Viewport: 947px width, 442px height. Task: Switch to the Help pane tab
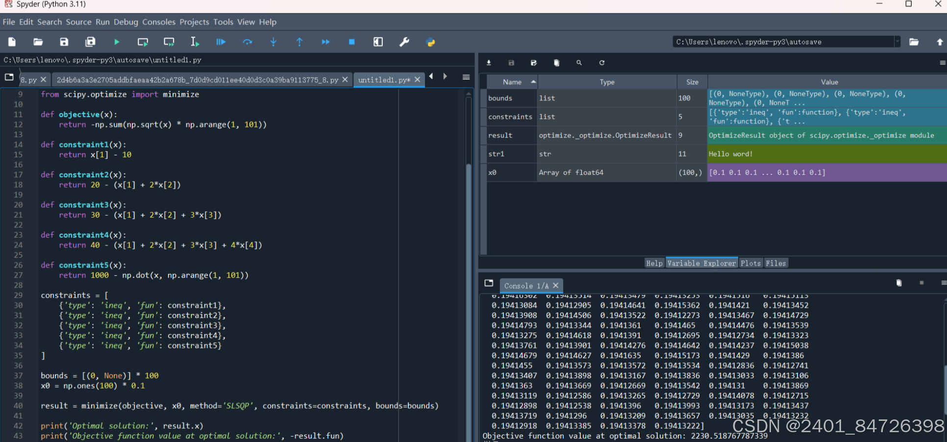tap(654, 263)
